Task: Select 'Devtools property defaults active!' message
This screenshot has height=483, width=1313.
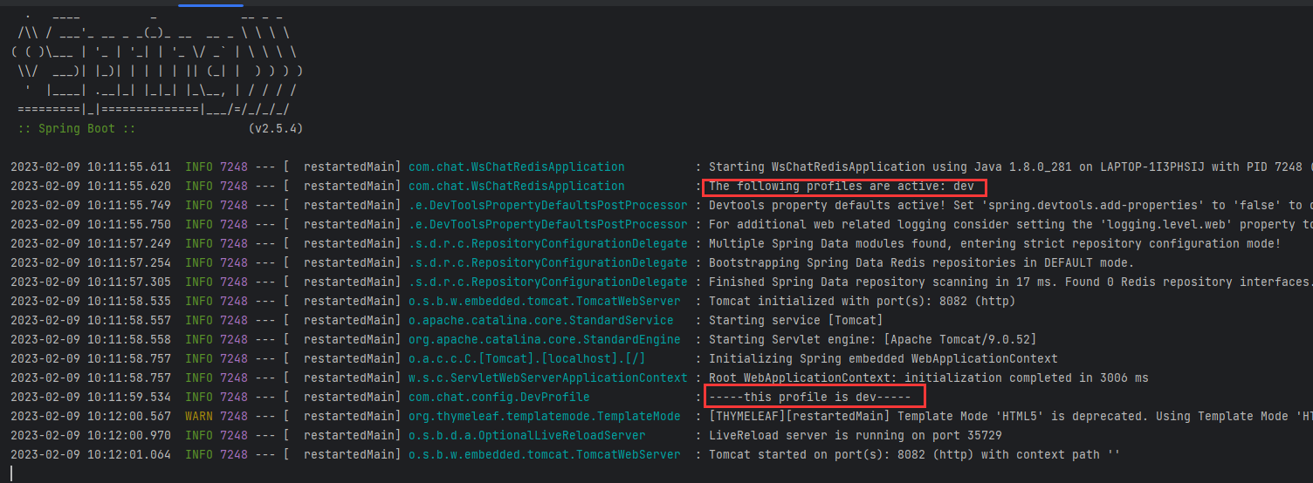Action: tap(1010, 205)
